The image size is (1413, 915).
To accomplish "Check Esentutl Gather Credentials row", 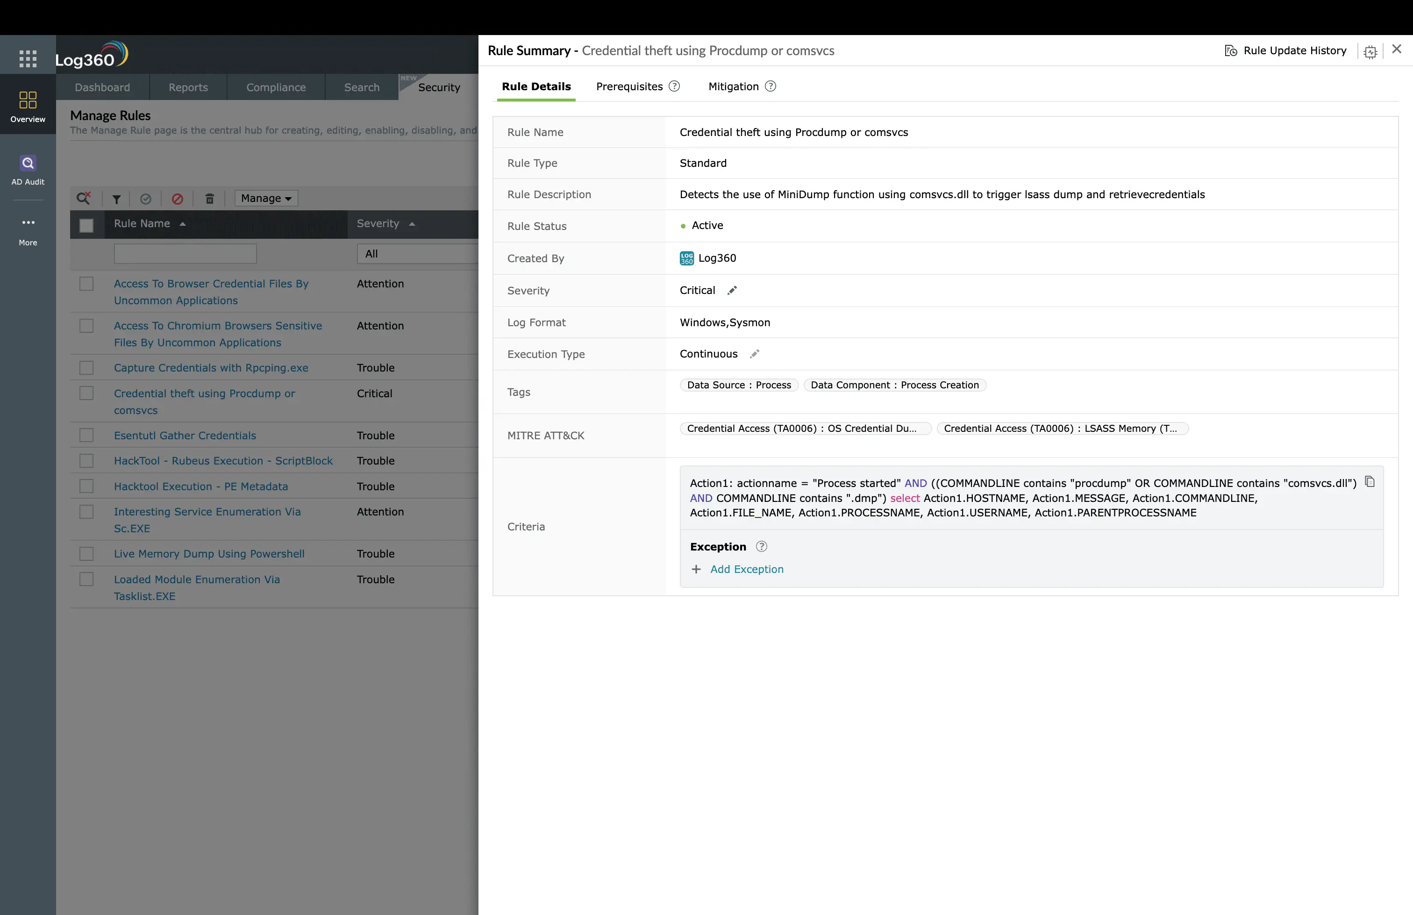I will [x=87, y=436].
